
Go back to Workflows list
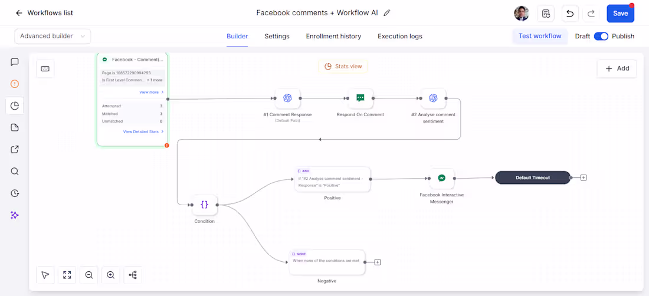(44, 13)
